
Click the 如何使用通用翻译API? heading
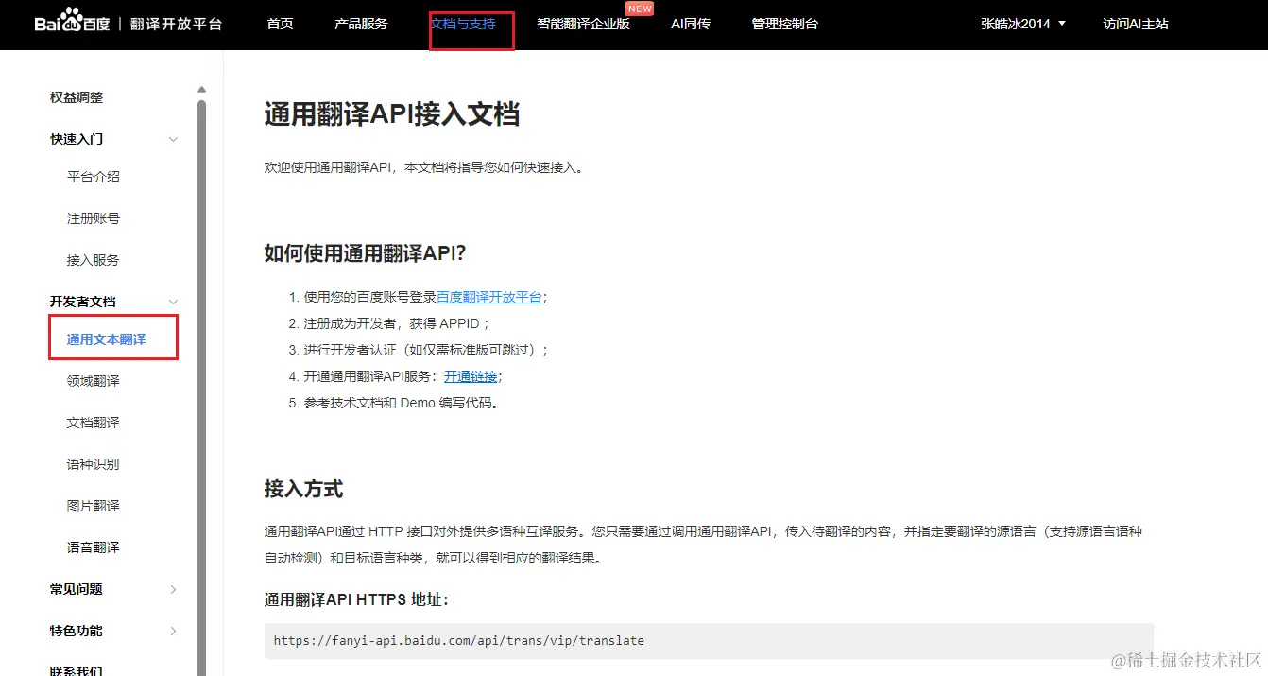coord(366,253)
